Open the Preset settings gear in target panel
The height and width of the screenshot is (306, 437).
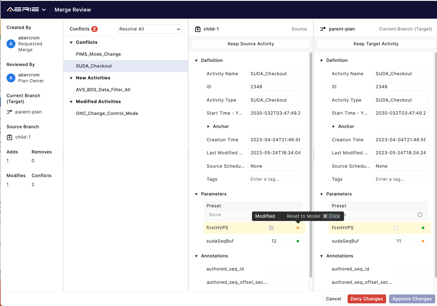click(x=420, y=215)
